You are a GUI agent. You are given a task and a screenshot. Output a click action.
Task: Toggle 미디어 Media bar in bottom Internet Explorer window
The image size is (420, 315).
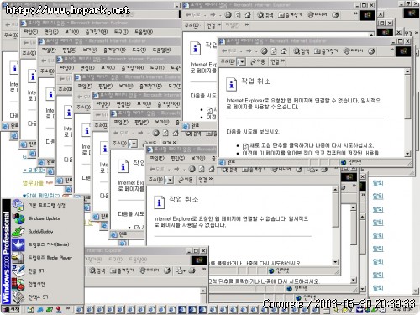(x=150, y=270)
